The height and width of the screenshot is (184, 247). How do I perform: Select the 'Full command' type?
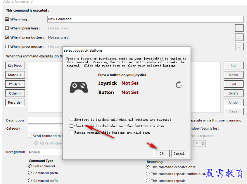pyautogui.click(x=30, y=166)
